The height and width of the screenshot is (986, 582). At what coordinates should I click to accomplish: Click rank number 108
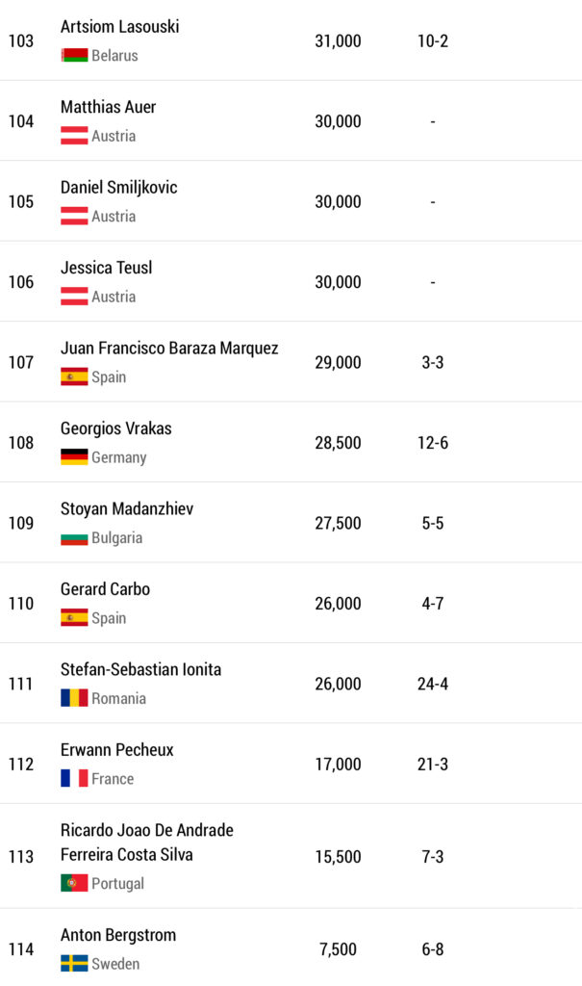(21, 443)
